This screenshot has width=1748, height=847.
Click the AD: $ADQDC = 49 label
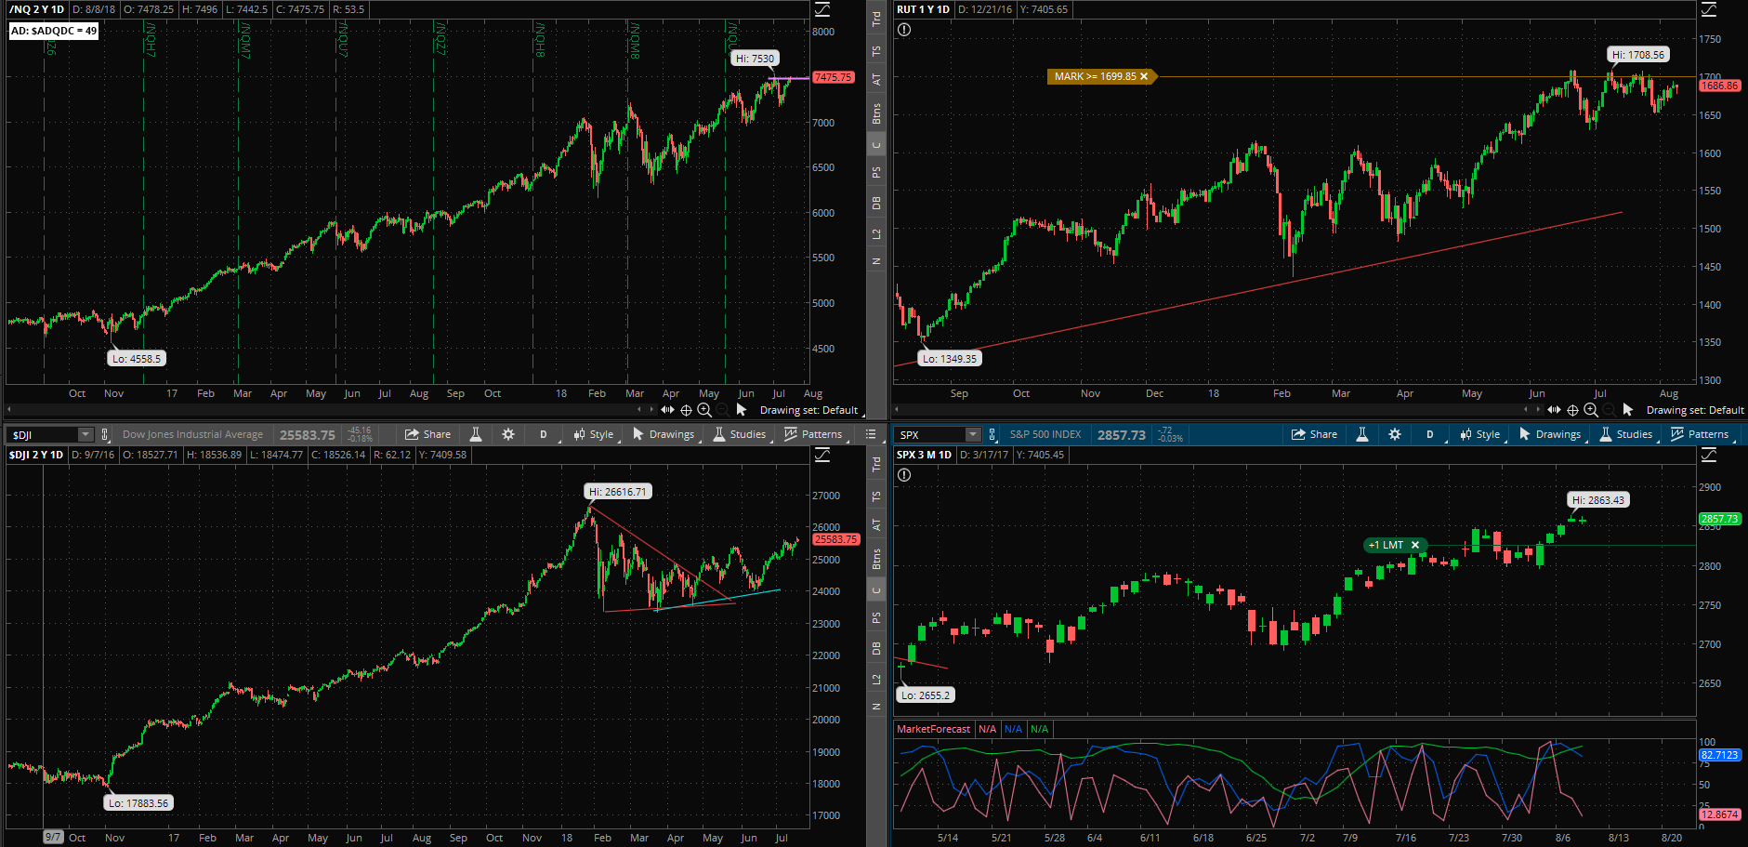point(54,31)
